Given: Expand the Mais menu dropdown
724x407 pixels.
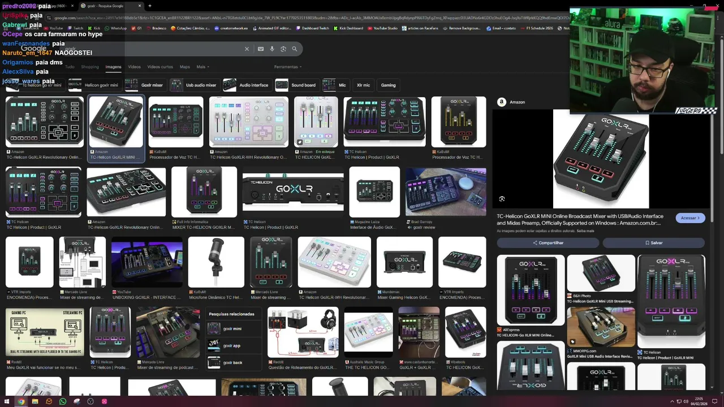Looking at the screenshot, I should tap(202, 67).
